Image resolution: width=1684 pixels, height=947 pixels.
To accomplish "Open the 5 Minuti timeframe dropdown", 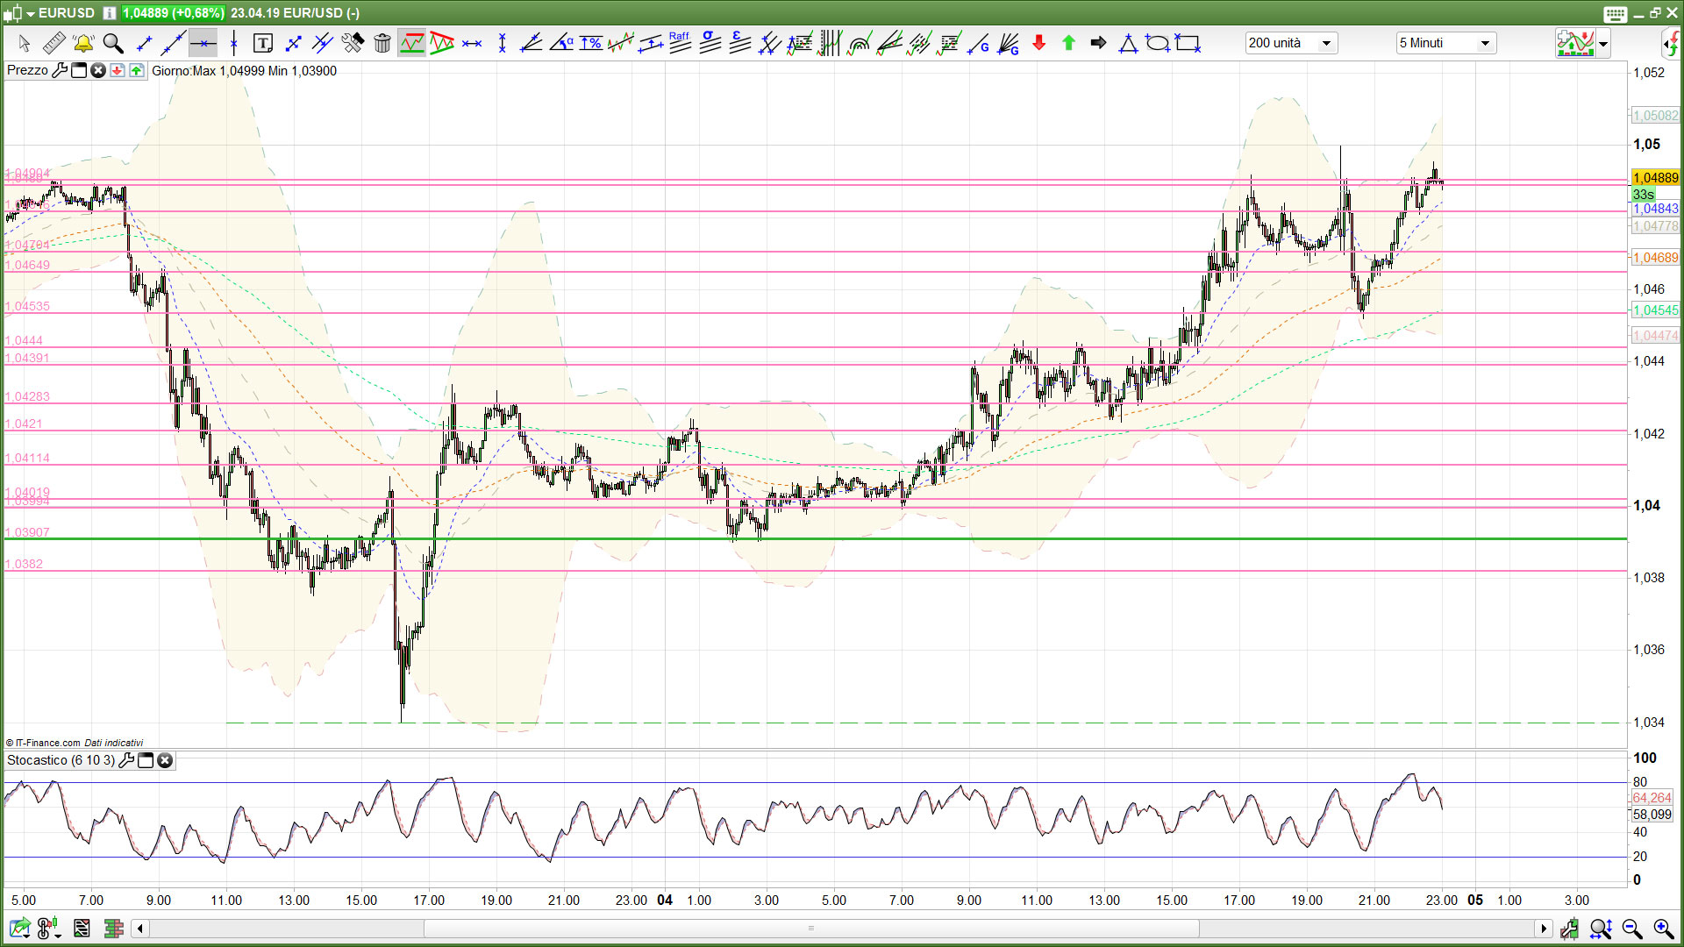I will pos(1485,43).
